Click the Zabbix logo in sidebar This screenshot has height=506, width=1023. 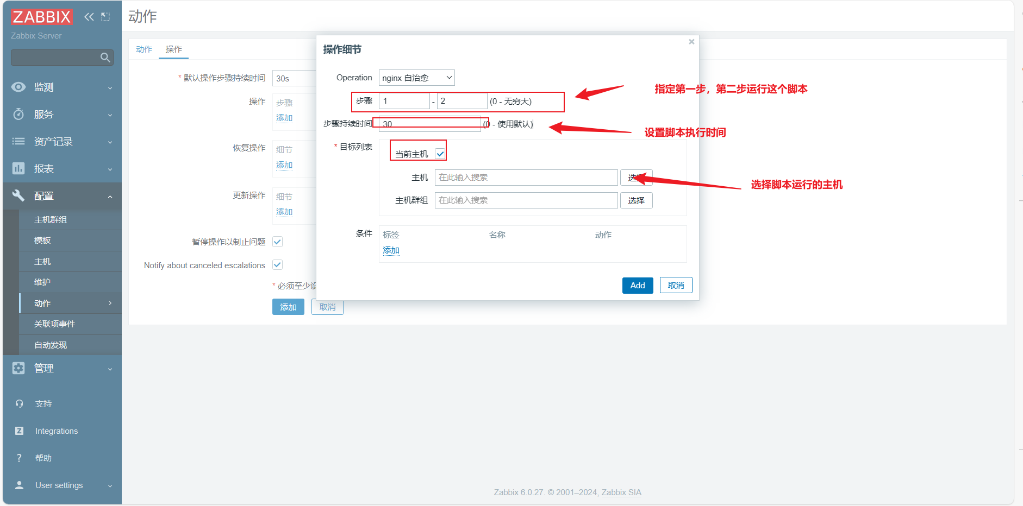41,17
